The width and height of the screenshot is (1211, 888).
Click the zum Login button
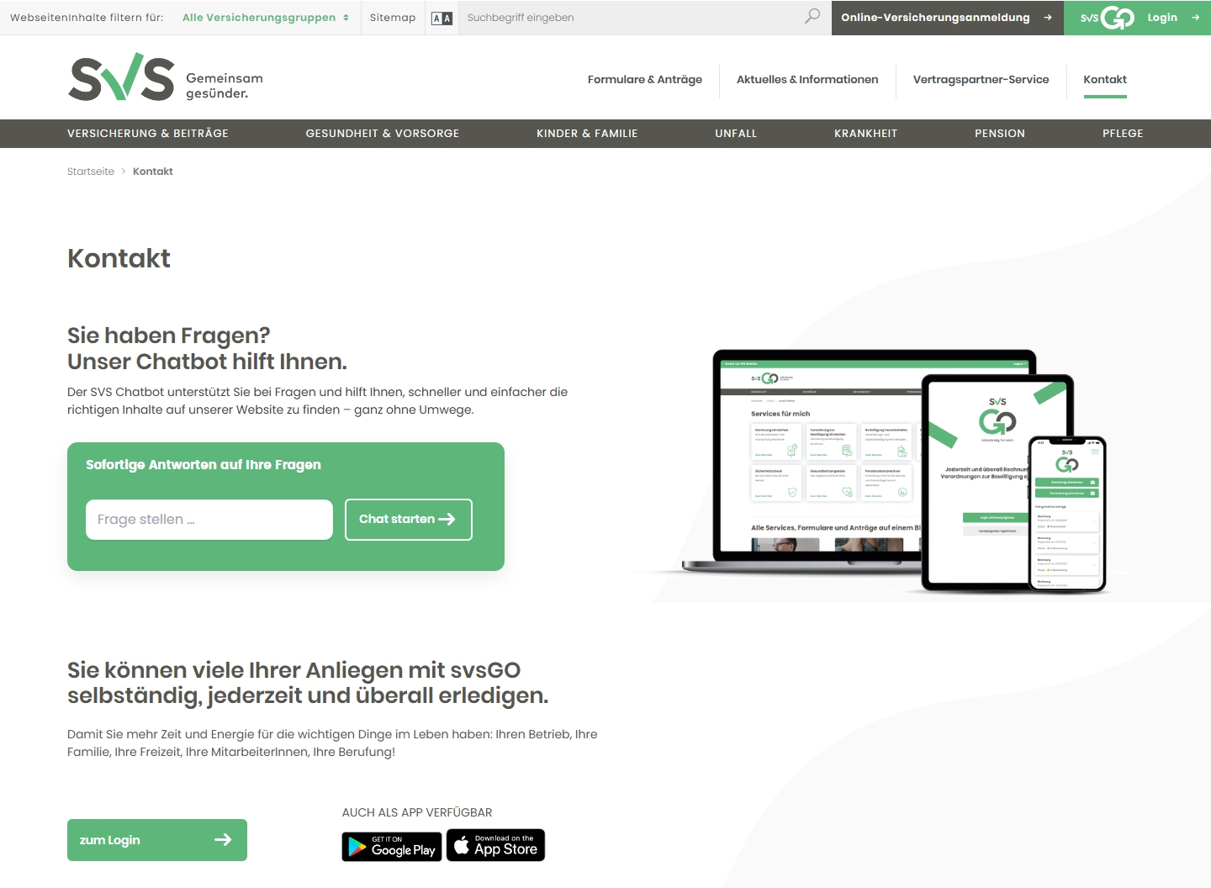(157, 840)
